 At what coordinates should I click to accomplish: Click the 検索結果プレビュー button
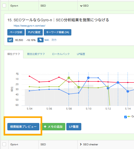pos(23,127)
